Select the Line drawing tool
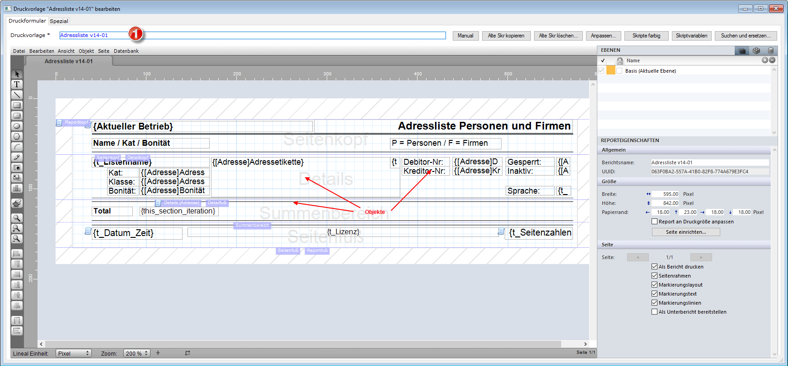The width and height of the screenshot is (788, 366). point(17,95)
